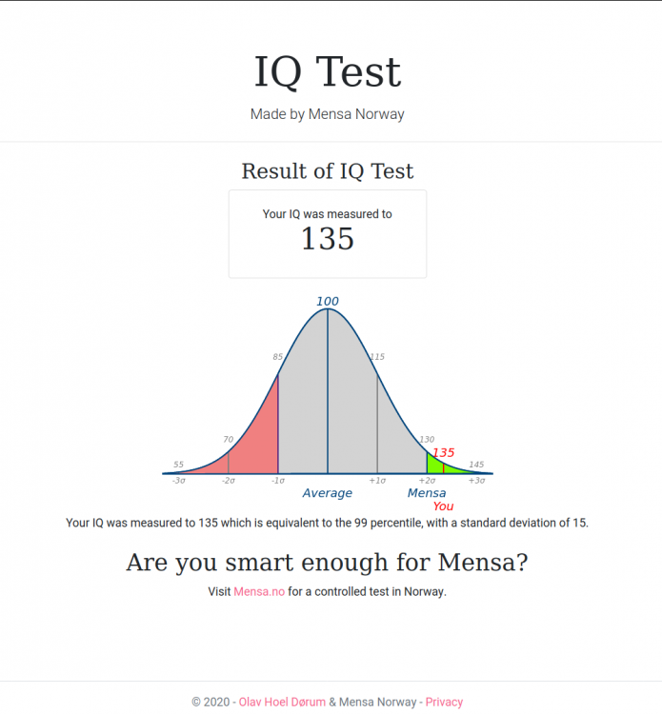
Task: Click the "Made by Mensa Norway" subtitle
Action: click(328, 114)
